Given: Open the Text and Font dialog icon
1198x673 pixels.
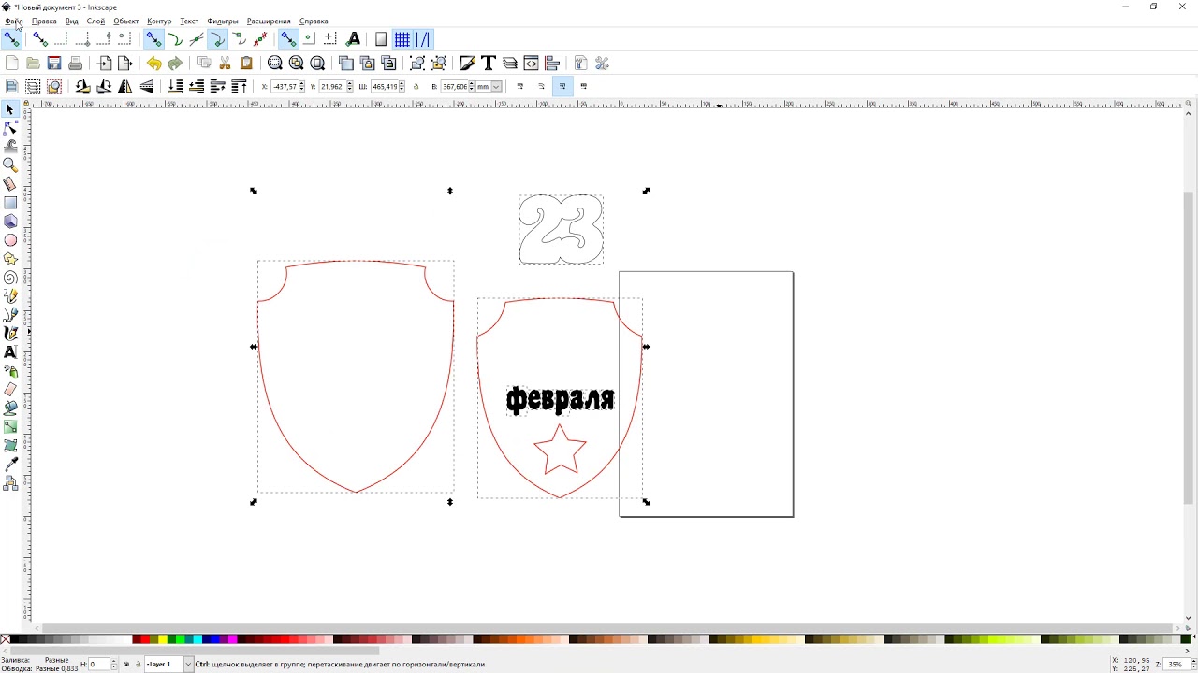Looking at the screenshot, I should coord(489,64).
